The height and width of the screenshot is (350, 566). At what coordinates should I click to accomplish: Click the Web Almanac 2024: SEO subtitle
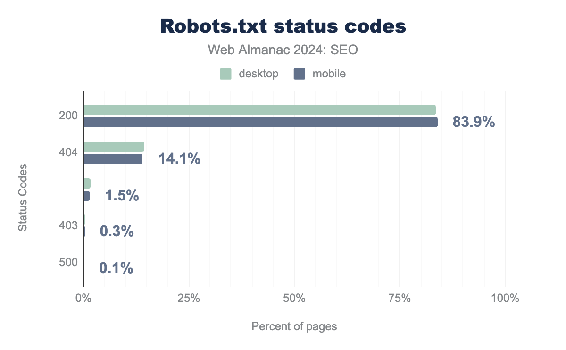(x=283, y=50)
